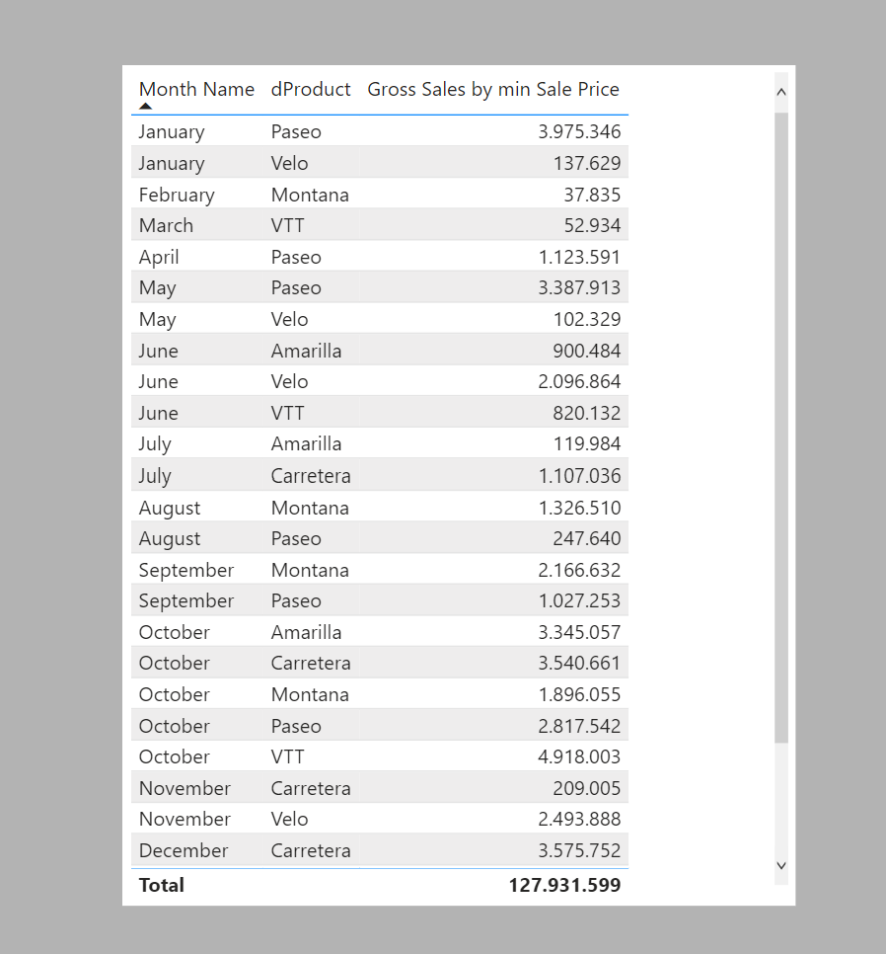886x954 pixels.
Task: Select the value 1.896.055
Action: click(579, 694)
